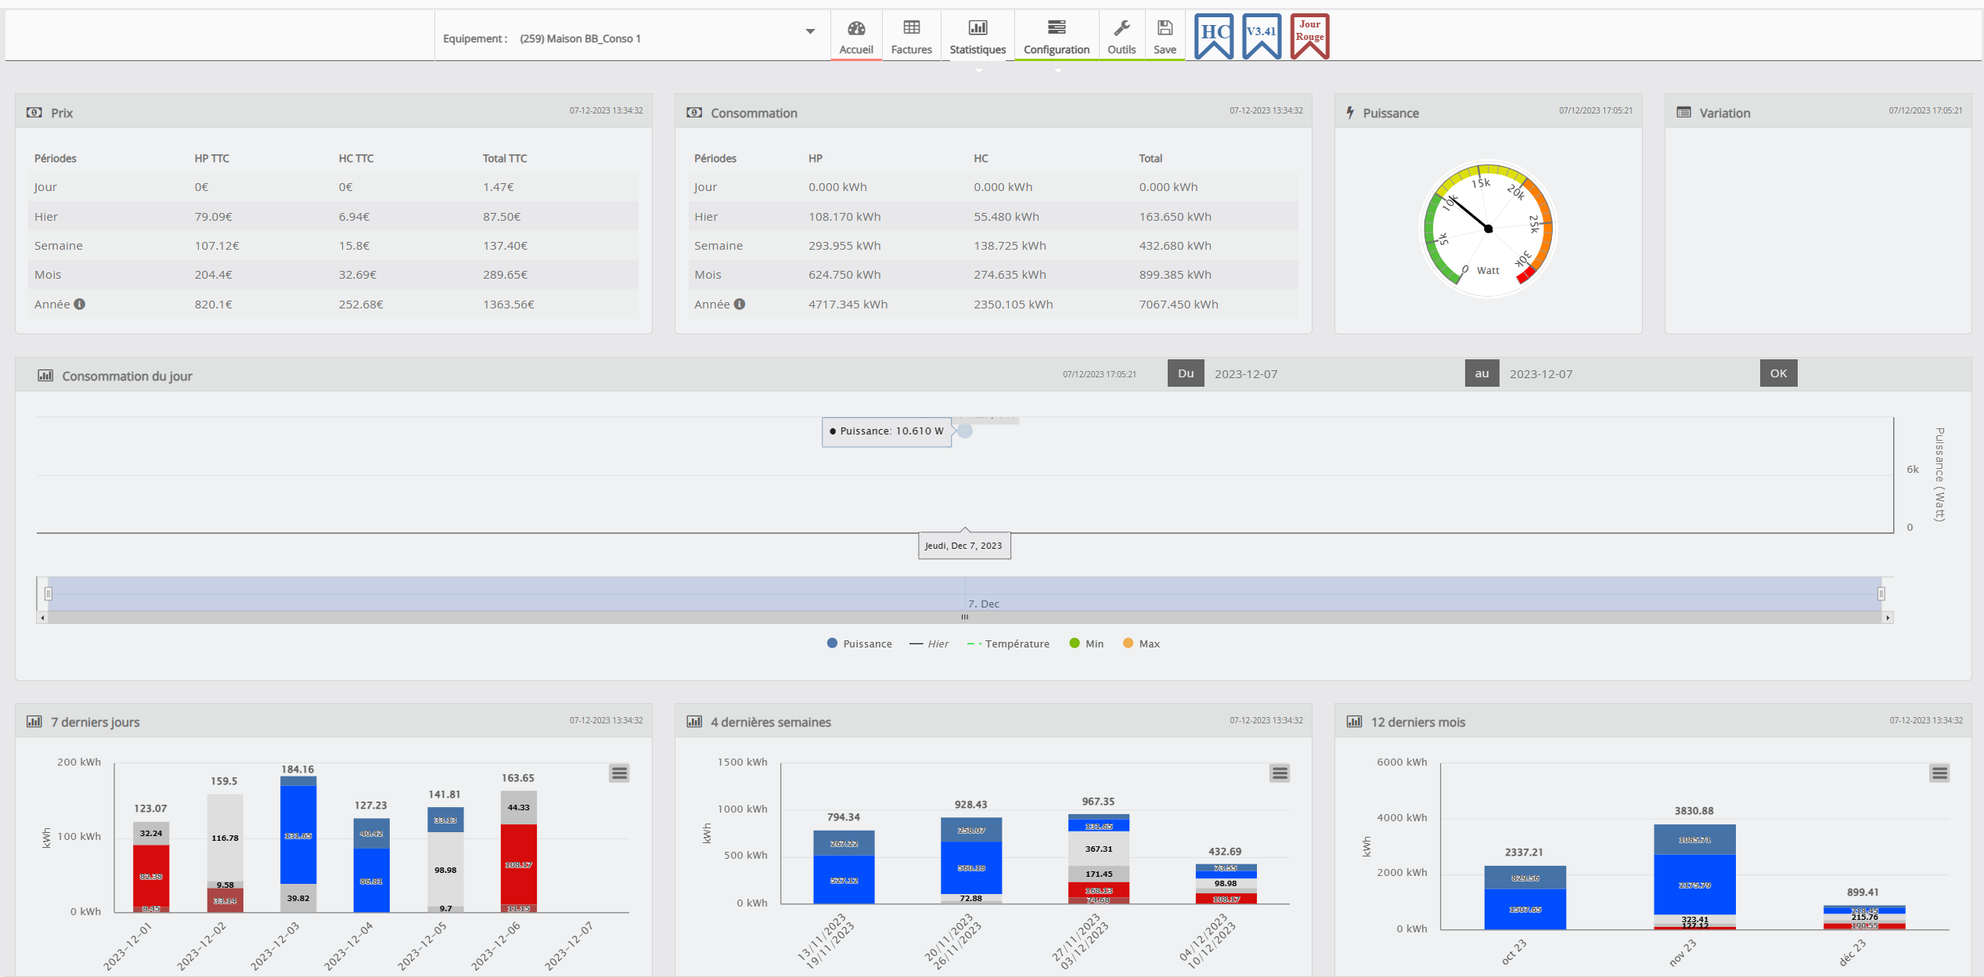Click the V3.41 version bookmark icon
The height and width of the screenshot is (977, 1984).
click(x=1261, y=35)
